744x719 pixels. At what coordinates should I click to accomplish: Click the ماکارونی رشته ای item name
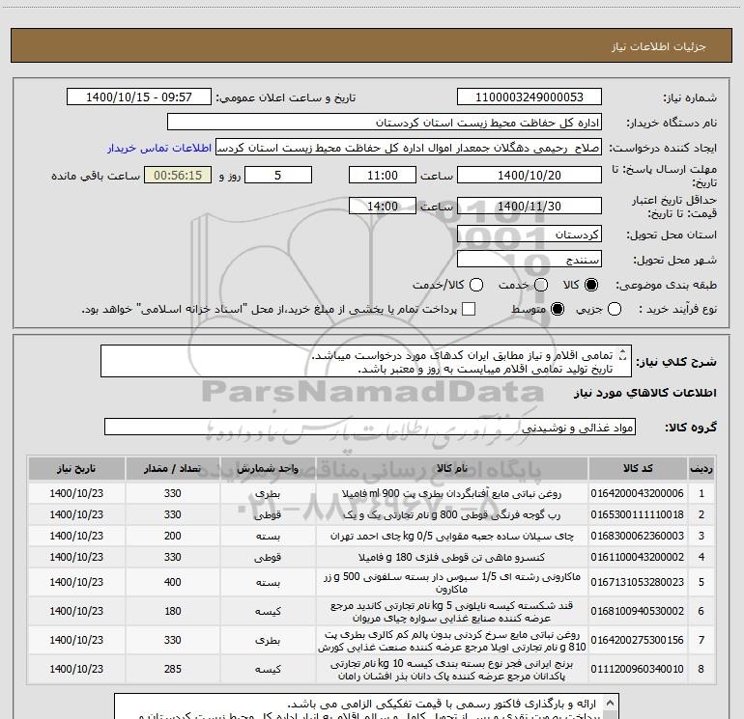tap(452, 583)
